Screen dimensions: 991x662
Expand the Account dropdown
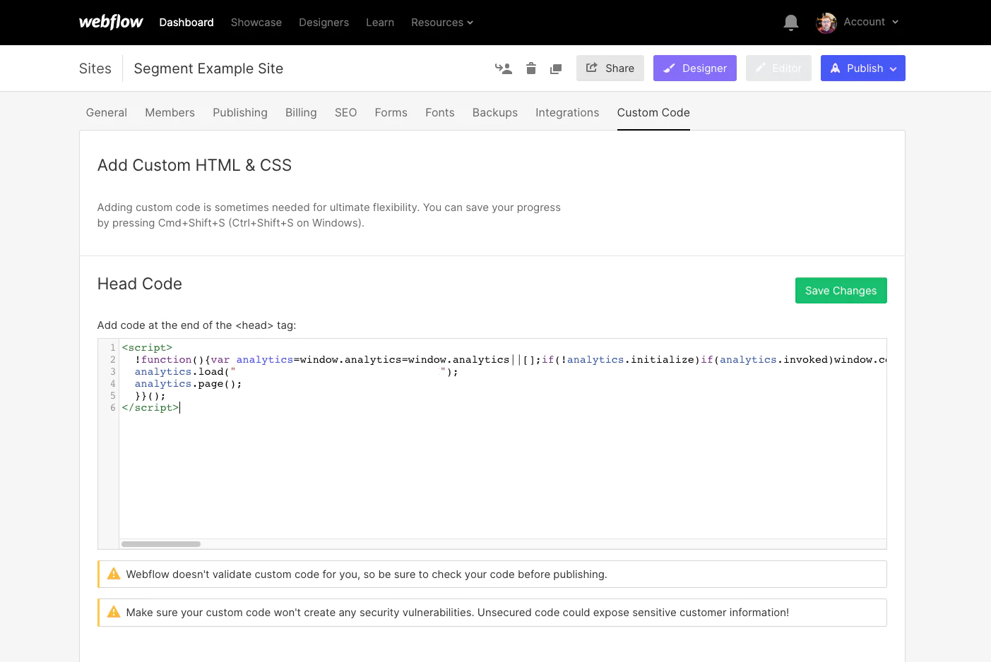point(871,22)
